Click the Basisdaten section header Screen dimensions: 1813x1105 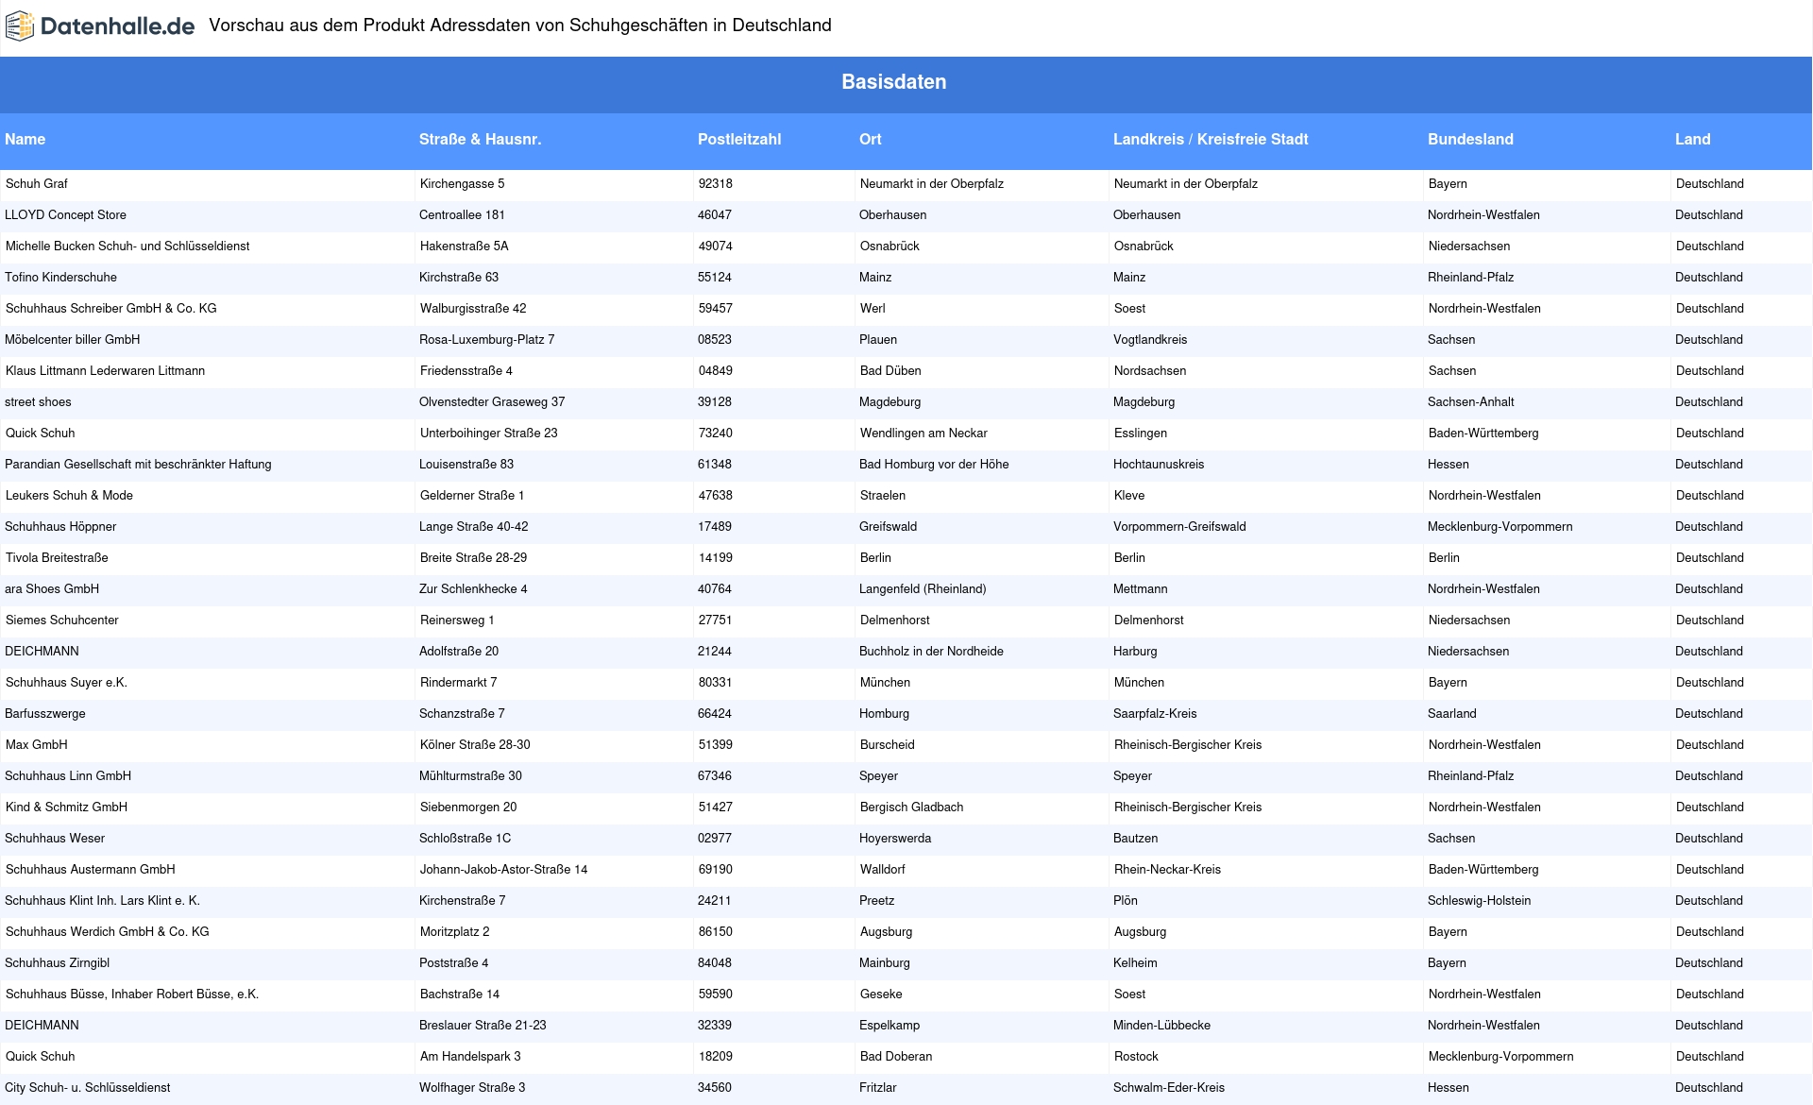[x=893, y=82]
